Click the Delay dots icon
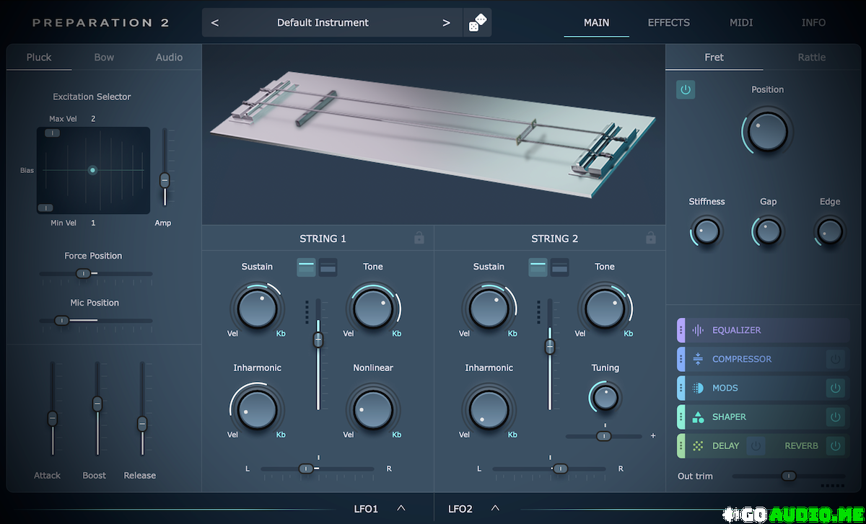This screenshot has width=866, height=524. tap(698, 445)
